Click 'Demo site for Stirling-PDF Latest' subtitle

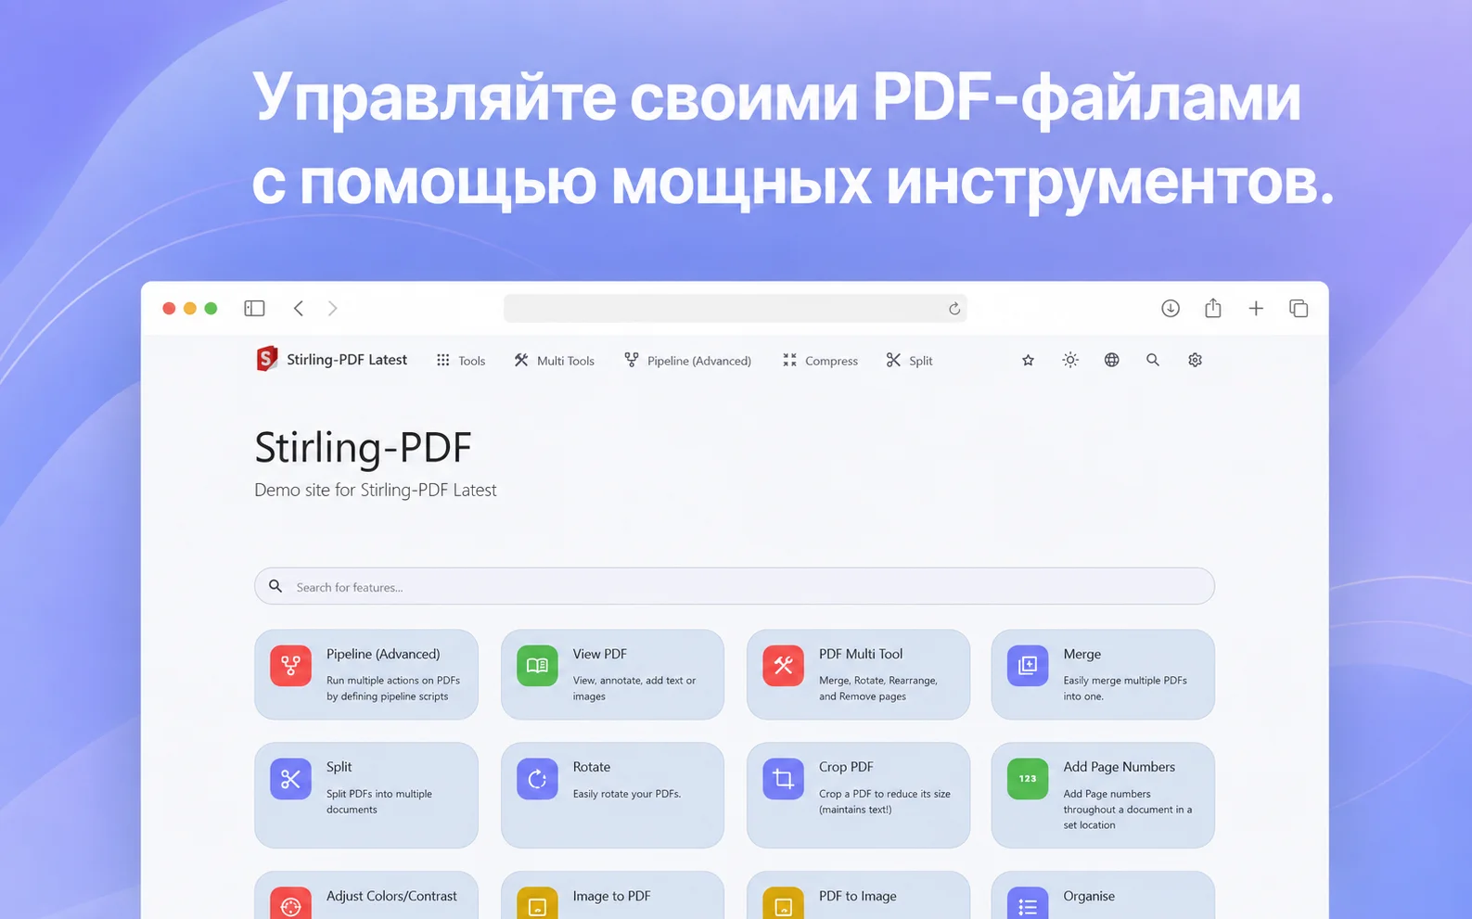click(376, 490)
